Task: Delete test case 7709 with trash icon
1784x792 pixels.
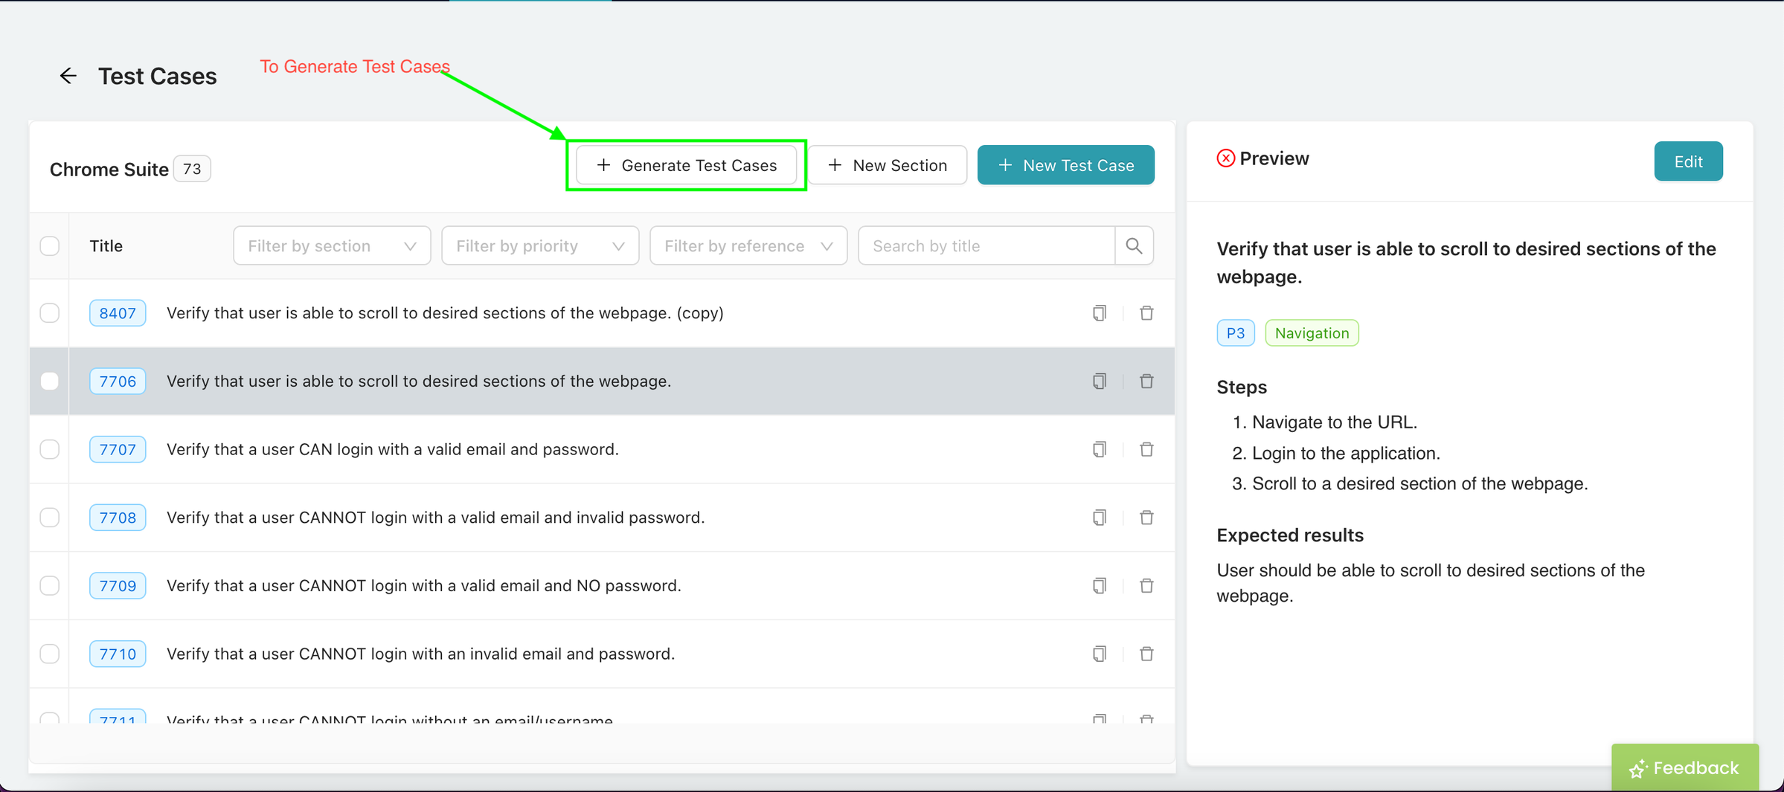Action: click(1146, 586)
